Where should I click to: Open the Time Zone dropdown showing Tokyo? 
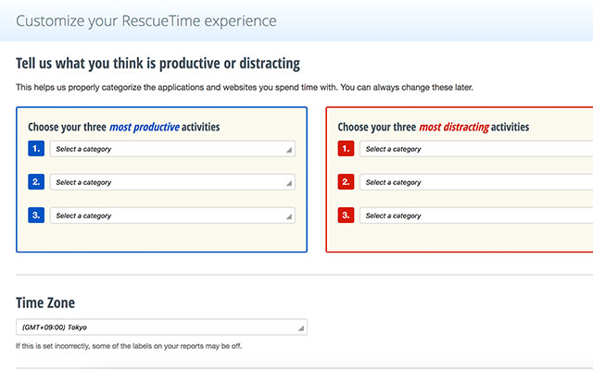161,327
